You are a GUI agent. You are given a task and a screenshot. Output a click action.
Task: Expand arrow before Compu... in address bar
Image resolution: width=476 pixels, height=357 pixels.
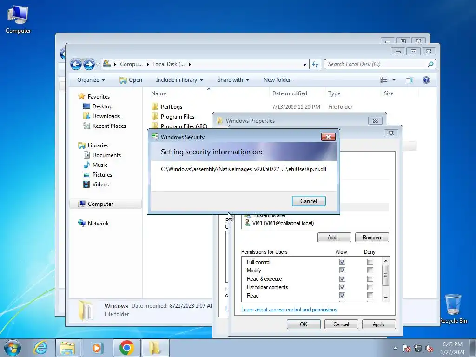[x=115, y=64]
